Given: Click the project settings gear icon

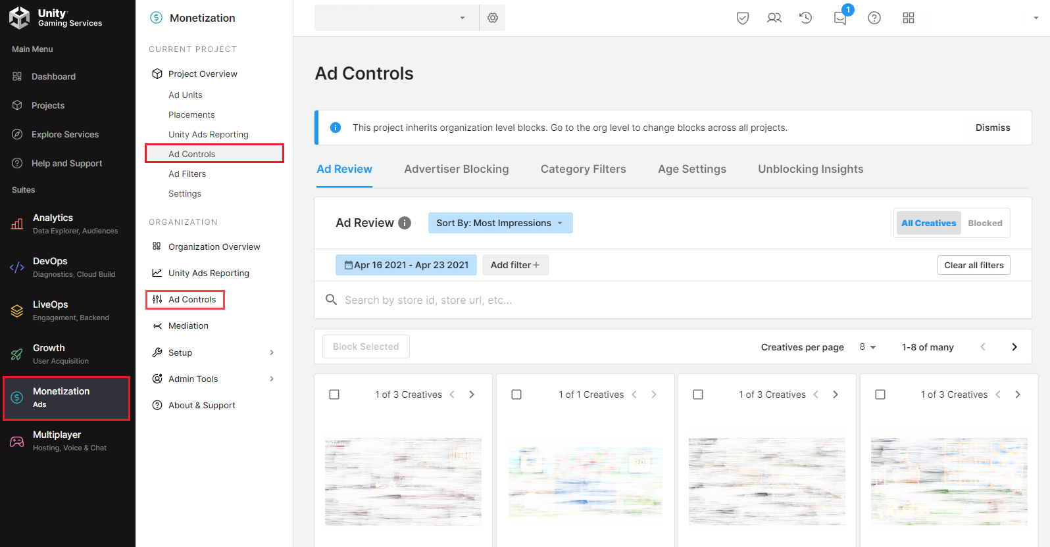Looking at the screenshot, I should 493,18.
